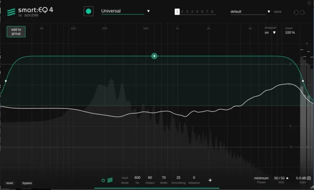Select state slot 5
The image size is (314, 190).
197,11
